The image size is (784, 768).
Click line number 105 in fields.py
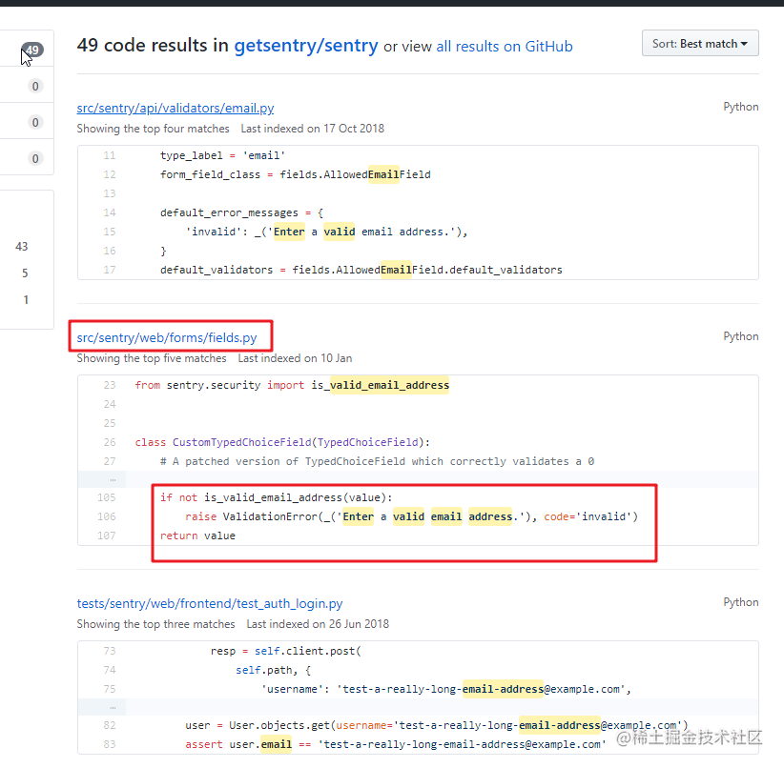107,497
